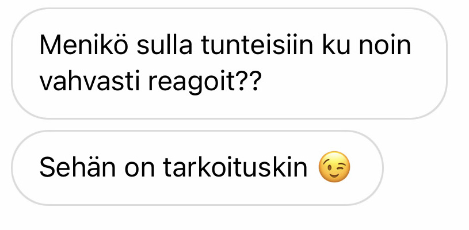
Task: Click the winking face emoji
Action: point(334,167)
